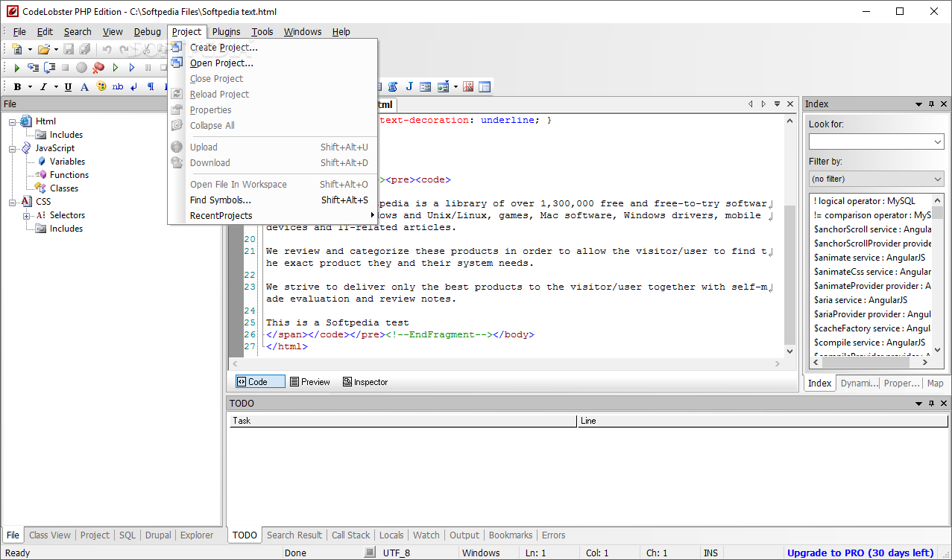The image size is (952, 560).
Task: Expand the Selectors tree node
Action: pyautogui.click(x=27, y=216)
